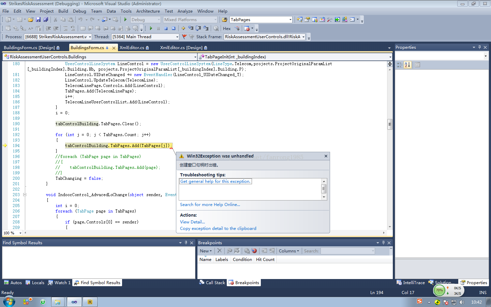The image size is (491, 307).
Task: Toggle Hex display mode
Action: click(227, 29)
